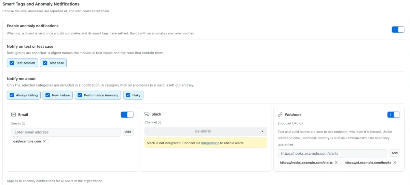Open the qa-alerts Slack channel dropdown
This screenshot has height=185, width=410.
[x=205, y=131]
